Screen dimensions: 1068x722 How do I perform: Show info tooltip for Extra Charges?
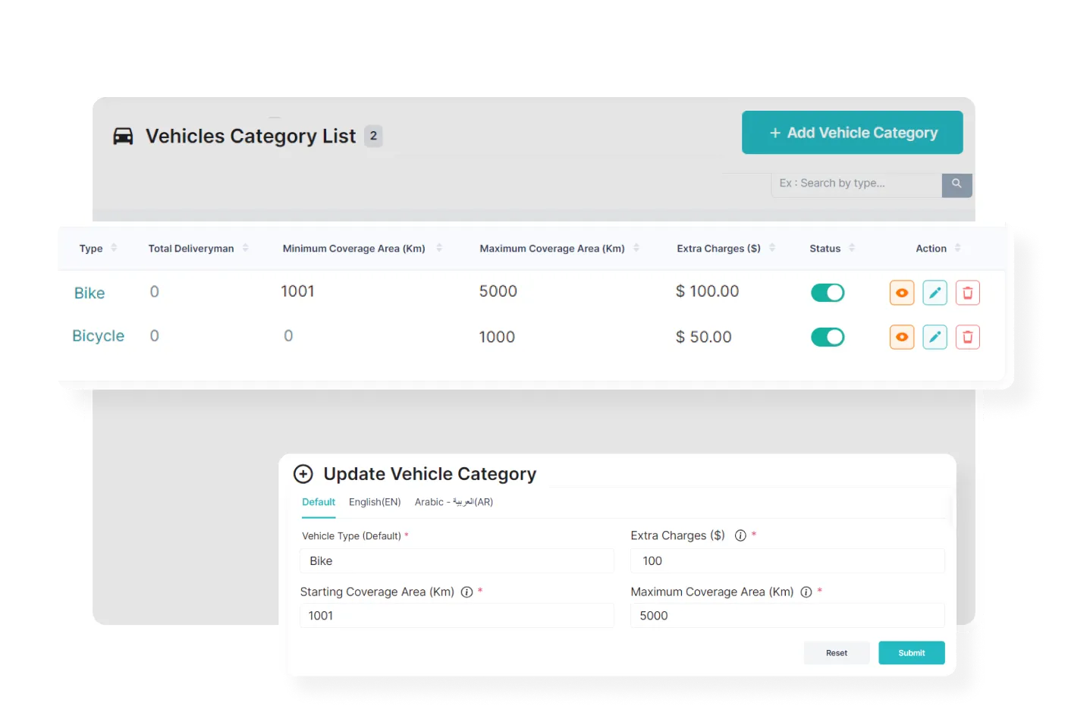pyautogui.click(x=740, y=535)
